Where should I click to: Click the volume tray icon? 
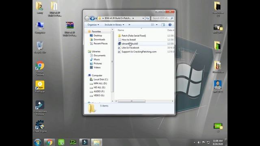tap(199, 142)
